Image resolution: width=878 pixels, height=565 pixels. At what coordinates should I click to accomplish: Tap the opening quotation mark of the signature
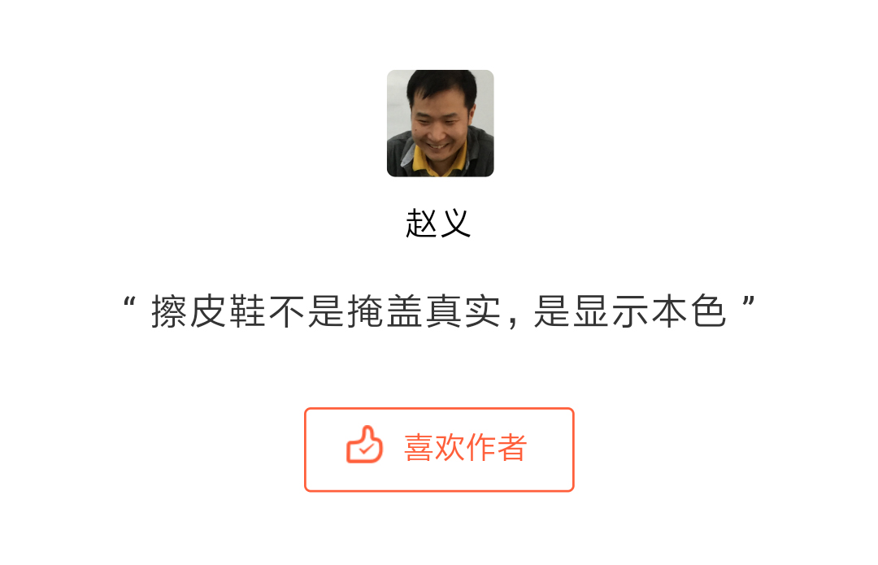click(x=129, y=303)
